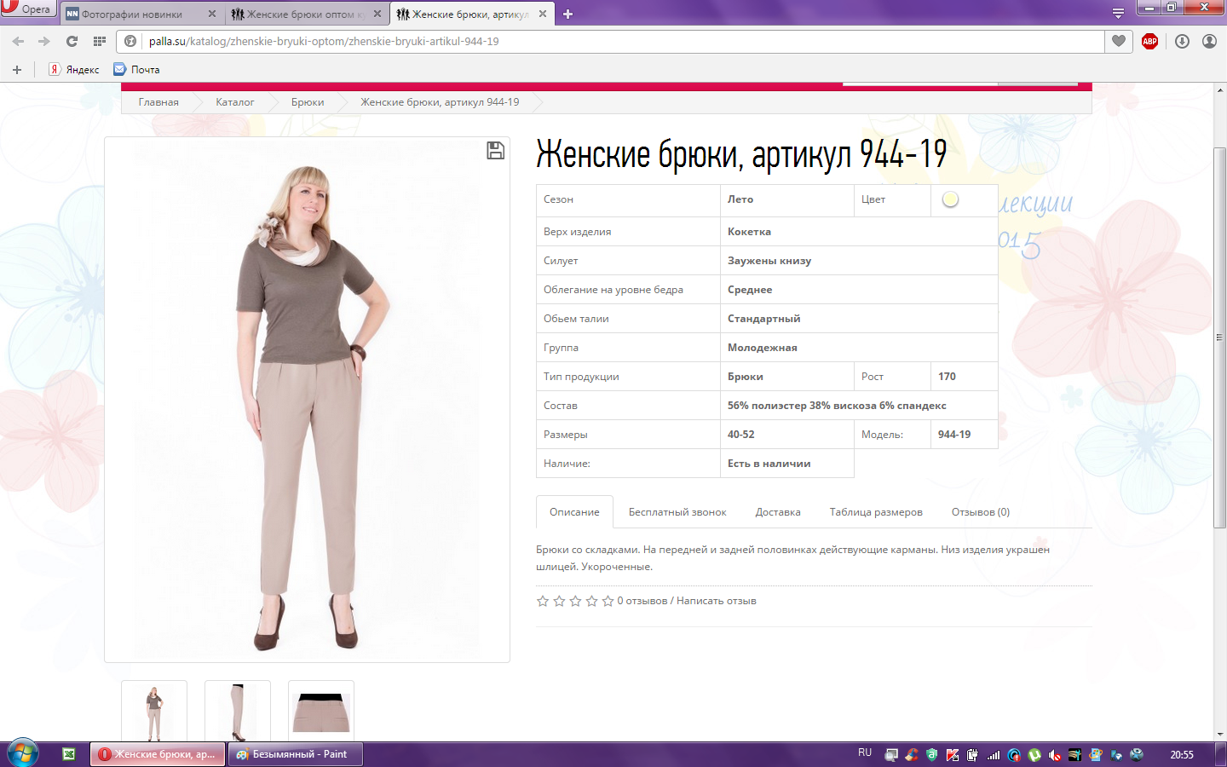Go to Каталог in the breadcrumbs
The height and width of the screenshot is (767, 1227).
(x=234, y=102)
